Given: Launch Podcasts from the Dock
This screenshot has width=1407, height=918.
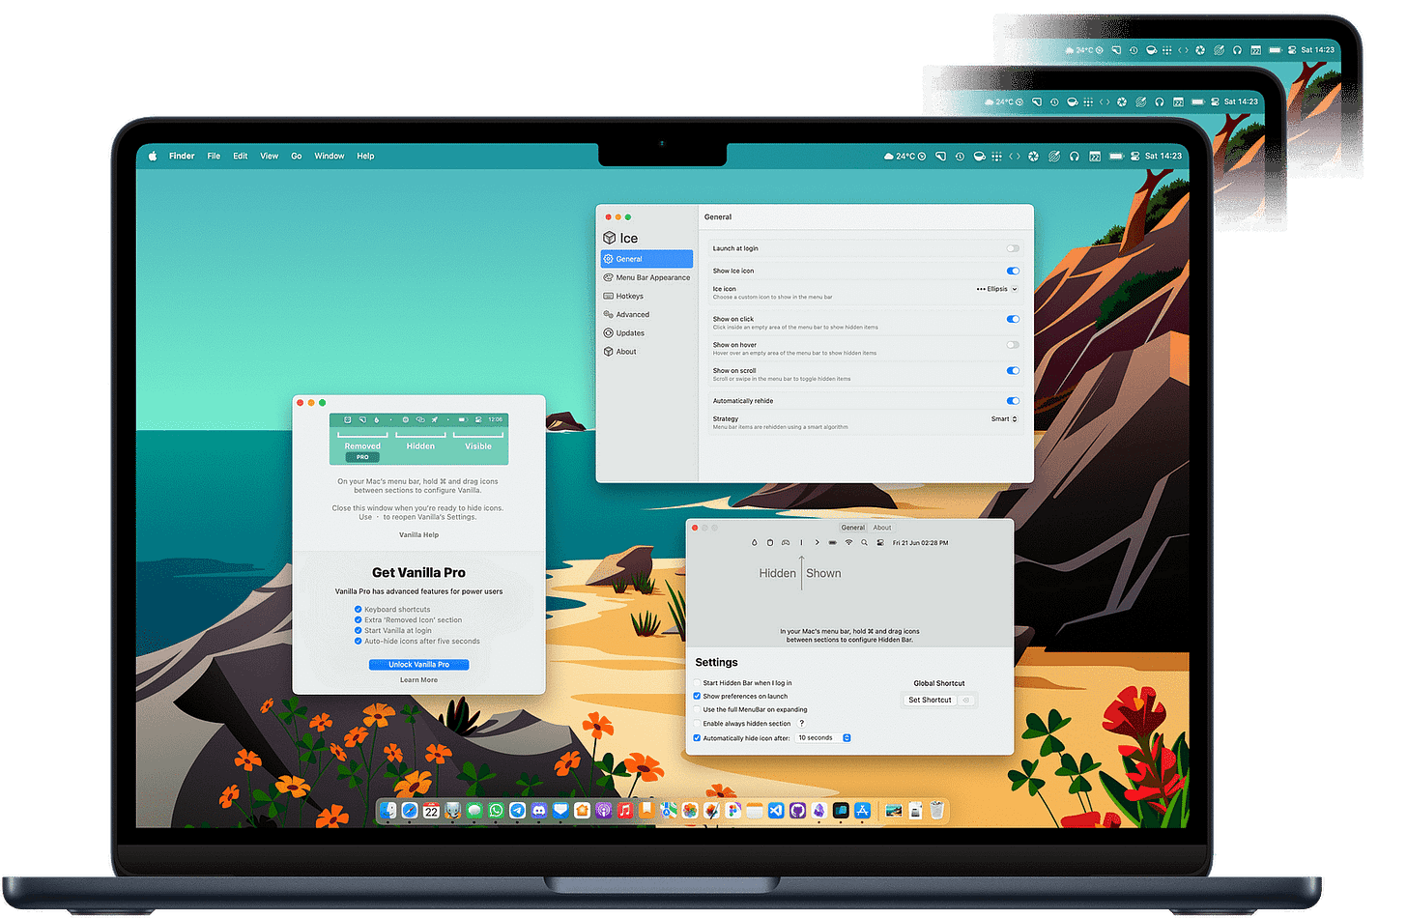Looking at the screenshot, I should click(603, 811).
